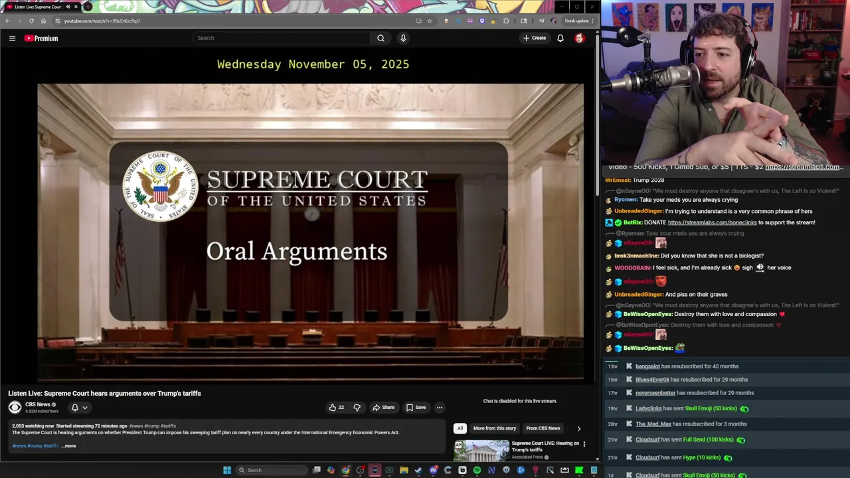Click the YouTube search magnifier button
Viewport: 850px width, 478px height.
pyautogui.click(x=381, y=38)
